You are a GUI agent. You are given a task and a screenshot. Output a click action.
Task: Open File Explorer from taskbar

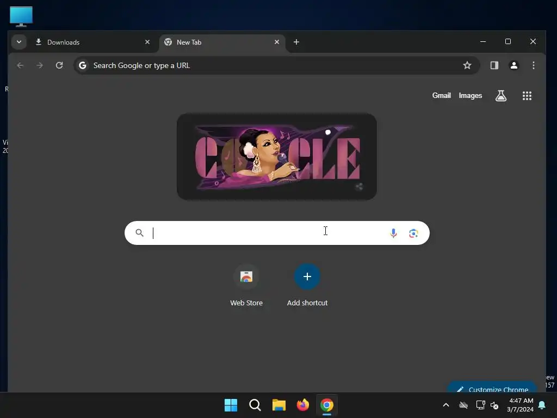coord(279,405)
